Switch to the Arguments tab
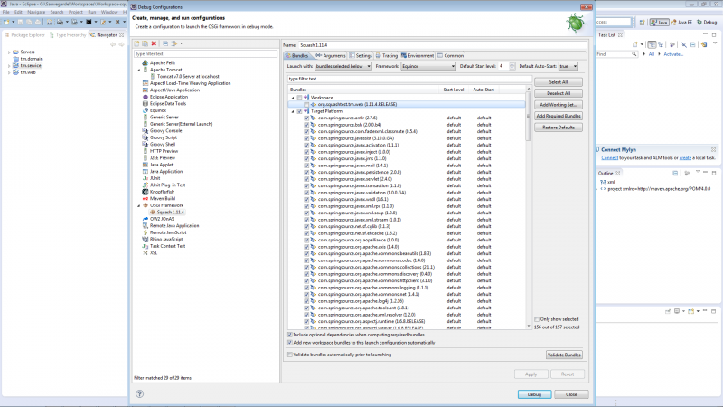 [x=330, y=55]
